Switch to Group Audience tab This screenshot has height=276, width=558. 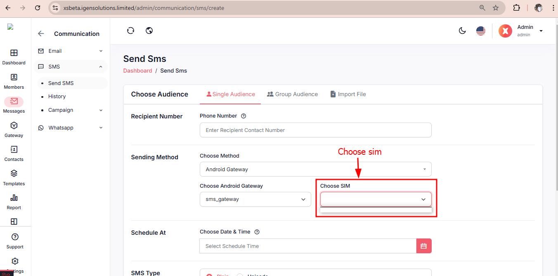(292, 94)
